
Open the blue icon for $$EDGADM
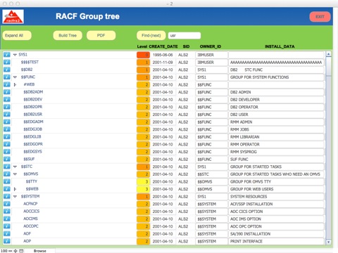click(x=7, y=122)
